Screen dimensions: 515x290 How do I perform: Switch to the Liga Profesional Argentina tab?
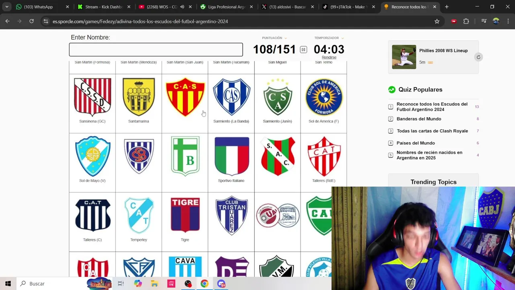click(227, 7)
